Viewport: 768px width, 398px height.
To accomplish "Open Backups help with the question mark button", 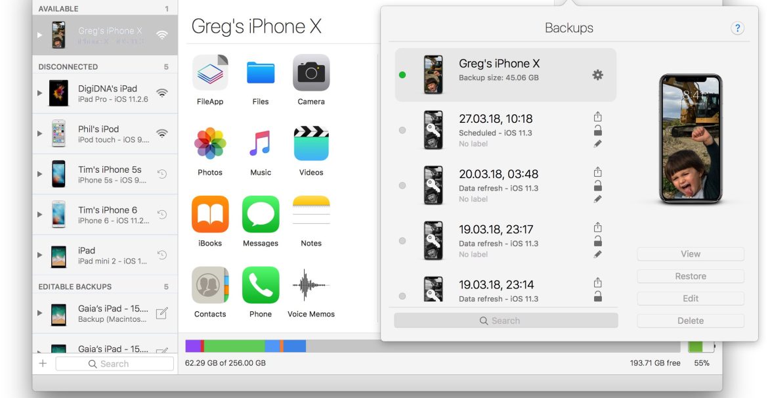I will (737, 28).
